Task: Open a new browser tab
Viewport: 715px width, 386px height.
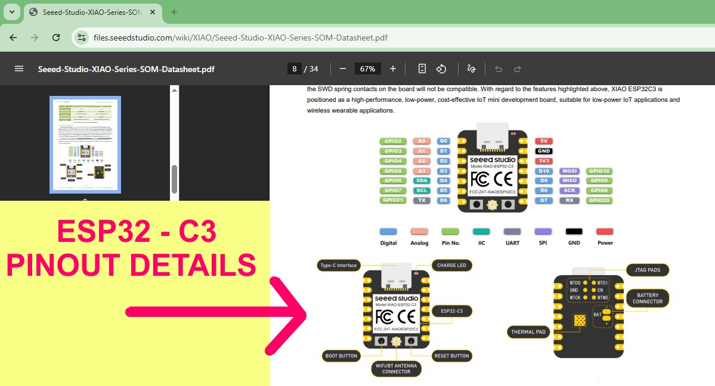Action: click(x=174, y=13)
